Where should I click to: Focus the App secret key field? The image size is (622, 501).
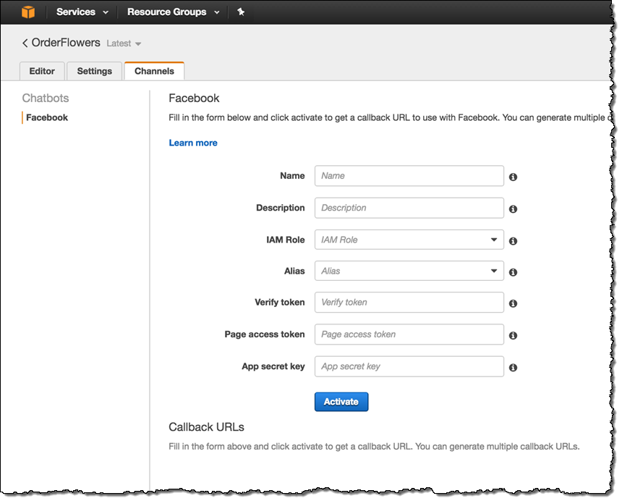409,366
